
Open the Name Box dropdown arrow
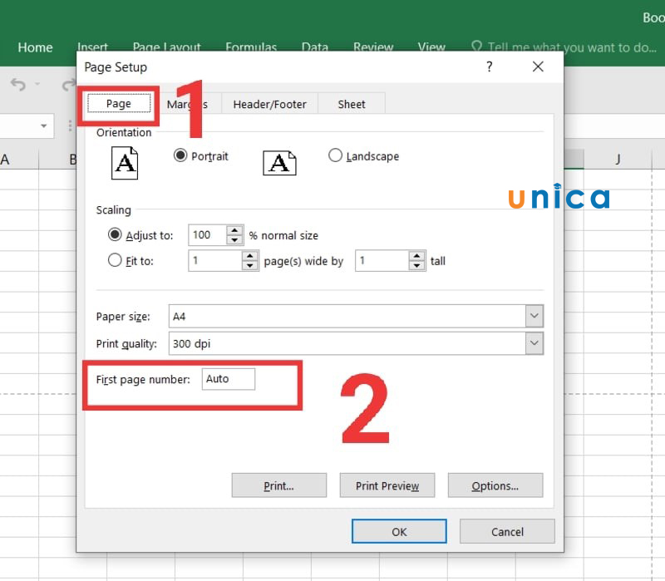coord(43,126)
